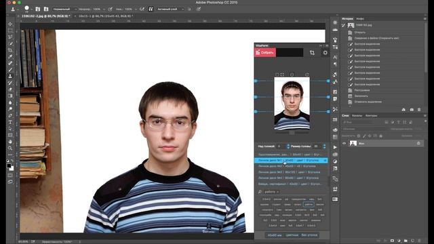434x244 pixels.
Task: Click the VisaForm search field
Action: coord(292,192)
